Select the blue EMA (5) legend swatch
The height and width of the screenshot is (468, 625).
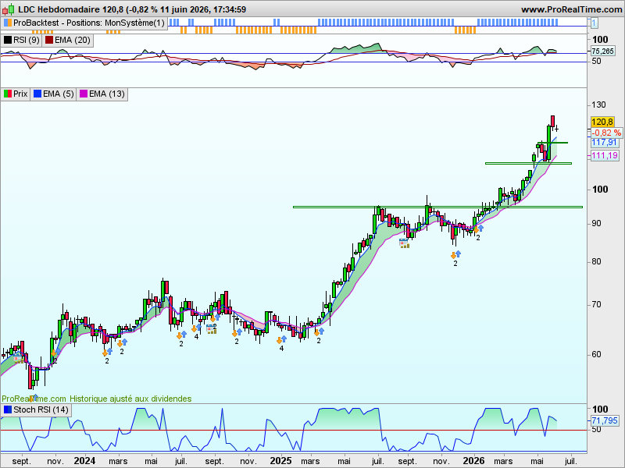pos(37,94)
